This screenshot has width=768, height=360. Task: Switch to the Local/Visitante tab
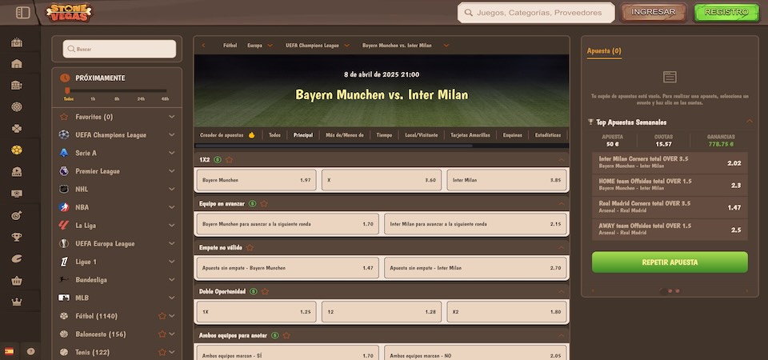click(x=422, y=135)
